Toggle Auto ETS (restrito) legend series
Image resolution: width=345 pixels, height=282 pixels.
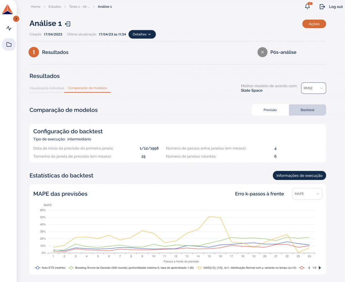(x=51, y=268)
